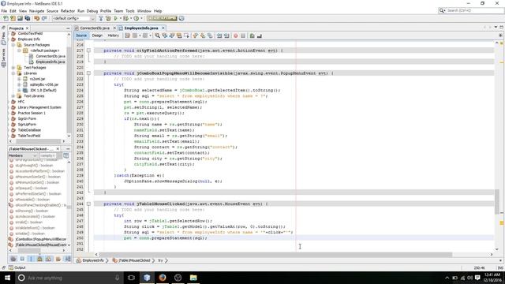Open the Navigate menu
505x284 pixels.
[x=36, y=10]
